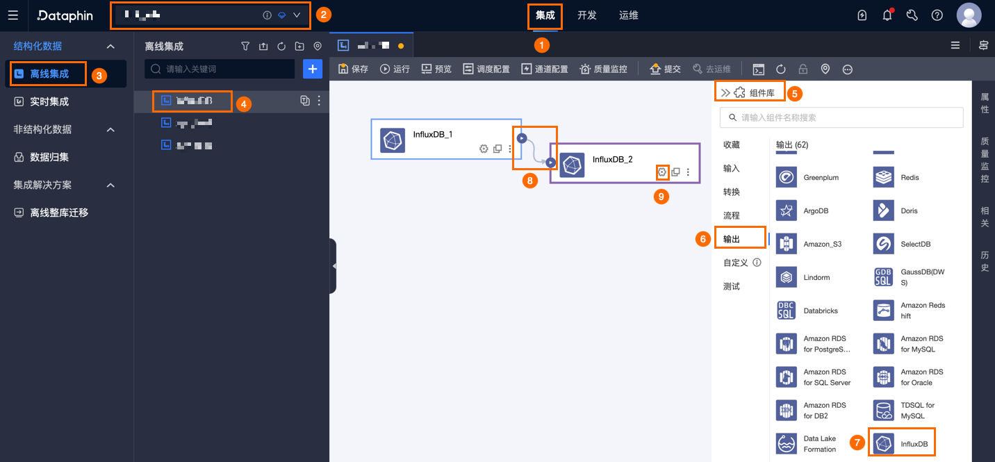Image resolution: width=995 pixels, height=462 pixels.
Task: Select the 转换 component category
Action: coord(732,192)
